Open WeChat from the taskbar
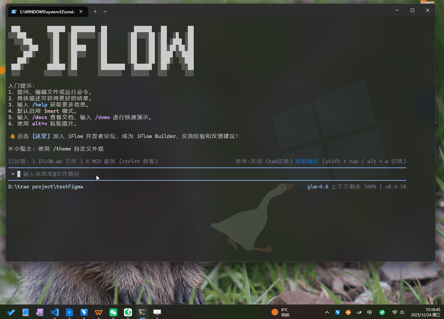444x319 pixels. click(113, 312)
